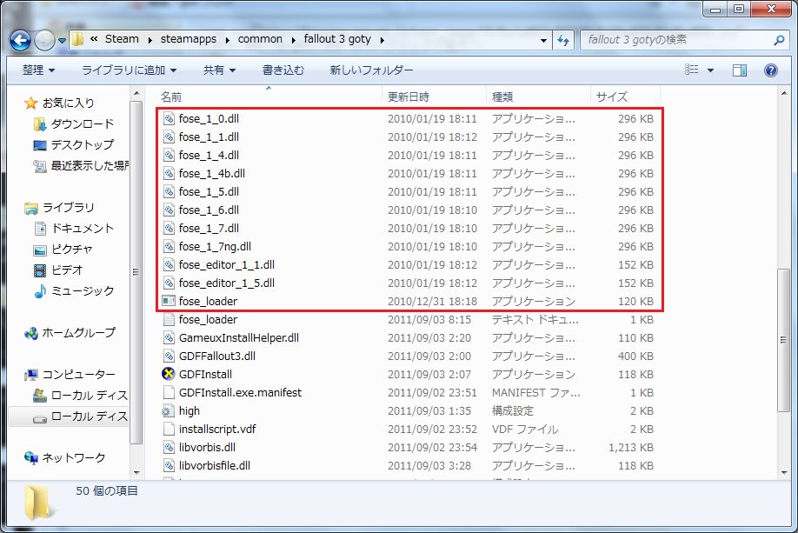Select fallout 3 goty breadcrumb
The height and width of the screenshot is (533, 798).
point(337,39)
